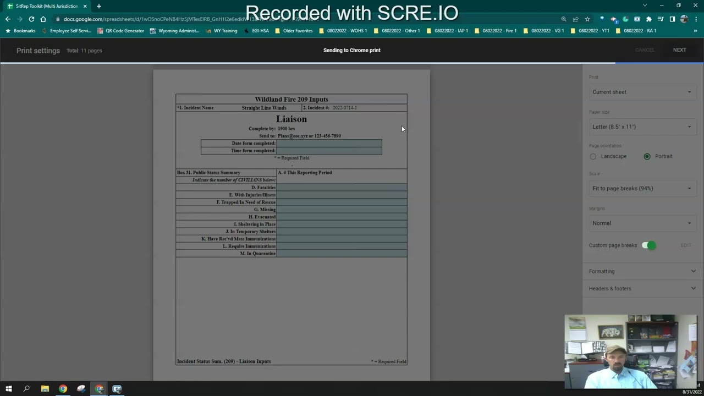Open QR Code Generator bookmark
The image size is (704, 396).
(x=120, y=31)
